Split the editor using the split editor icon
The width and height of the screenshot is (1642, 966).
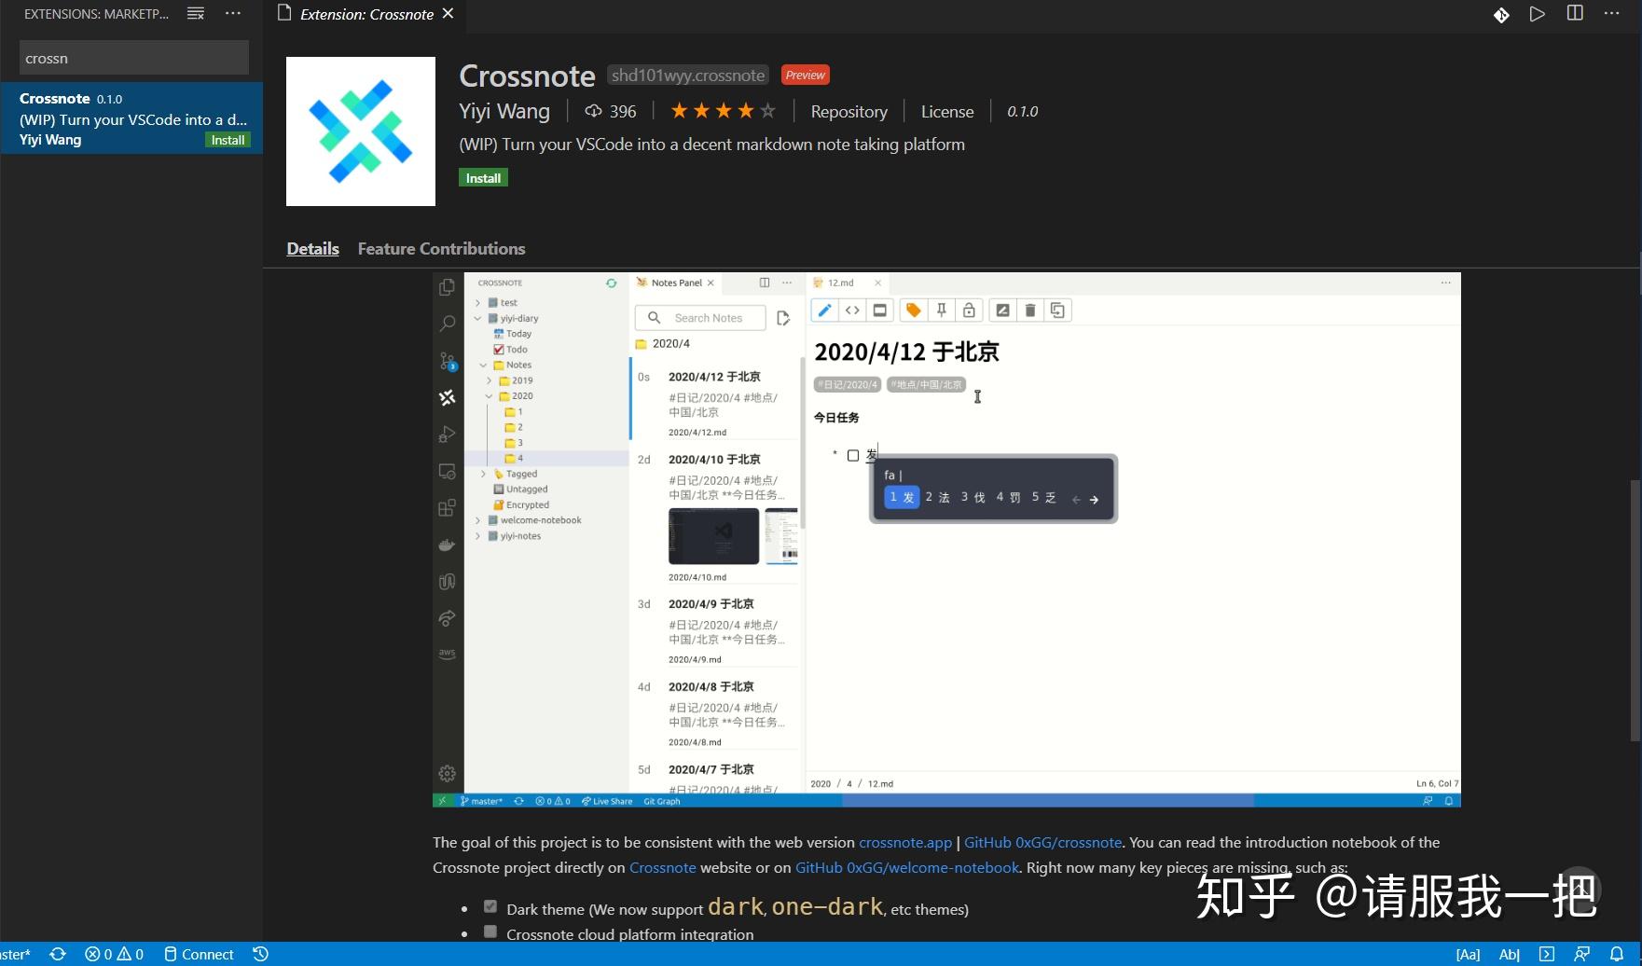(1574, 14)
